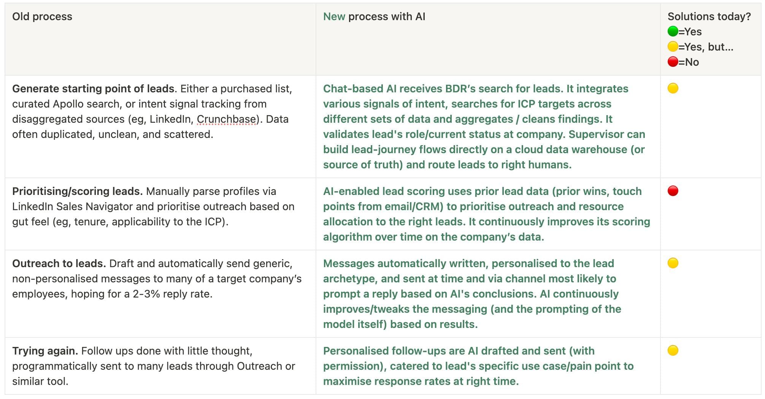Click the green word 'New' in header
This screenshot has width=765, height=399.
click(334, 17)
